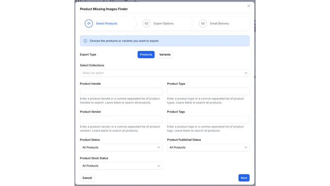Click the Product Stock Status label
Viewport: 330px width, 186px height.
94,158
